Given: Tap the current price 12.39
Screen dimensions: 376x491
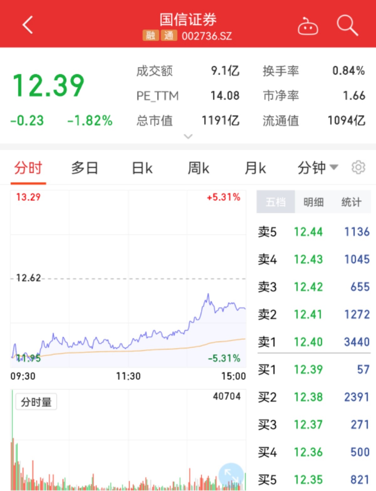Looking at the screenshot, I should [x=49, y=85].
